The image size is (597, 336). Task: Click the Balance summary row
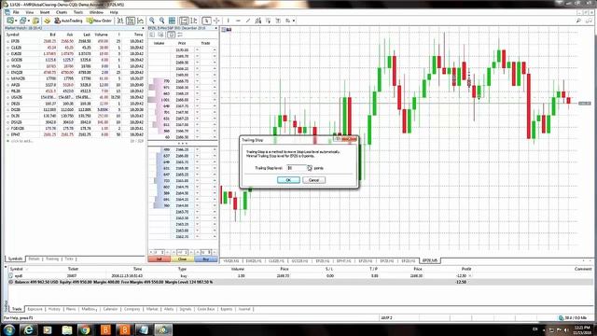(x=300, y=282)
